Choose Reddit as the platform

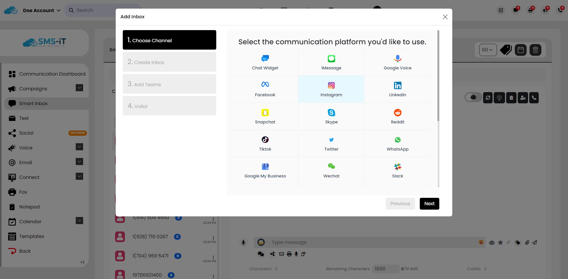coord(398,116)
